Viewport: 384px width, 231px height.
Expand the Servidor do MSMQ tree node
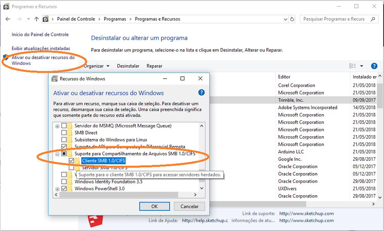click(x=57, y=126)
